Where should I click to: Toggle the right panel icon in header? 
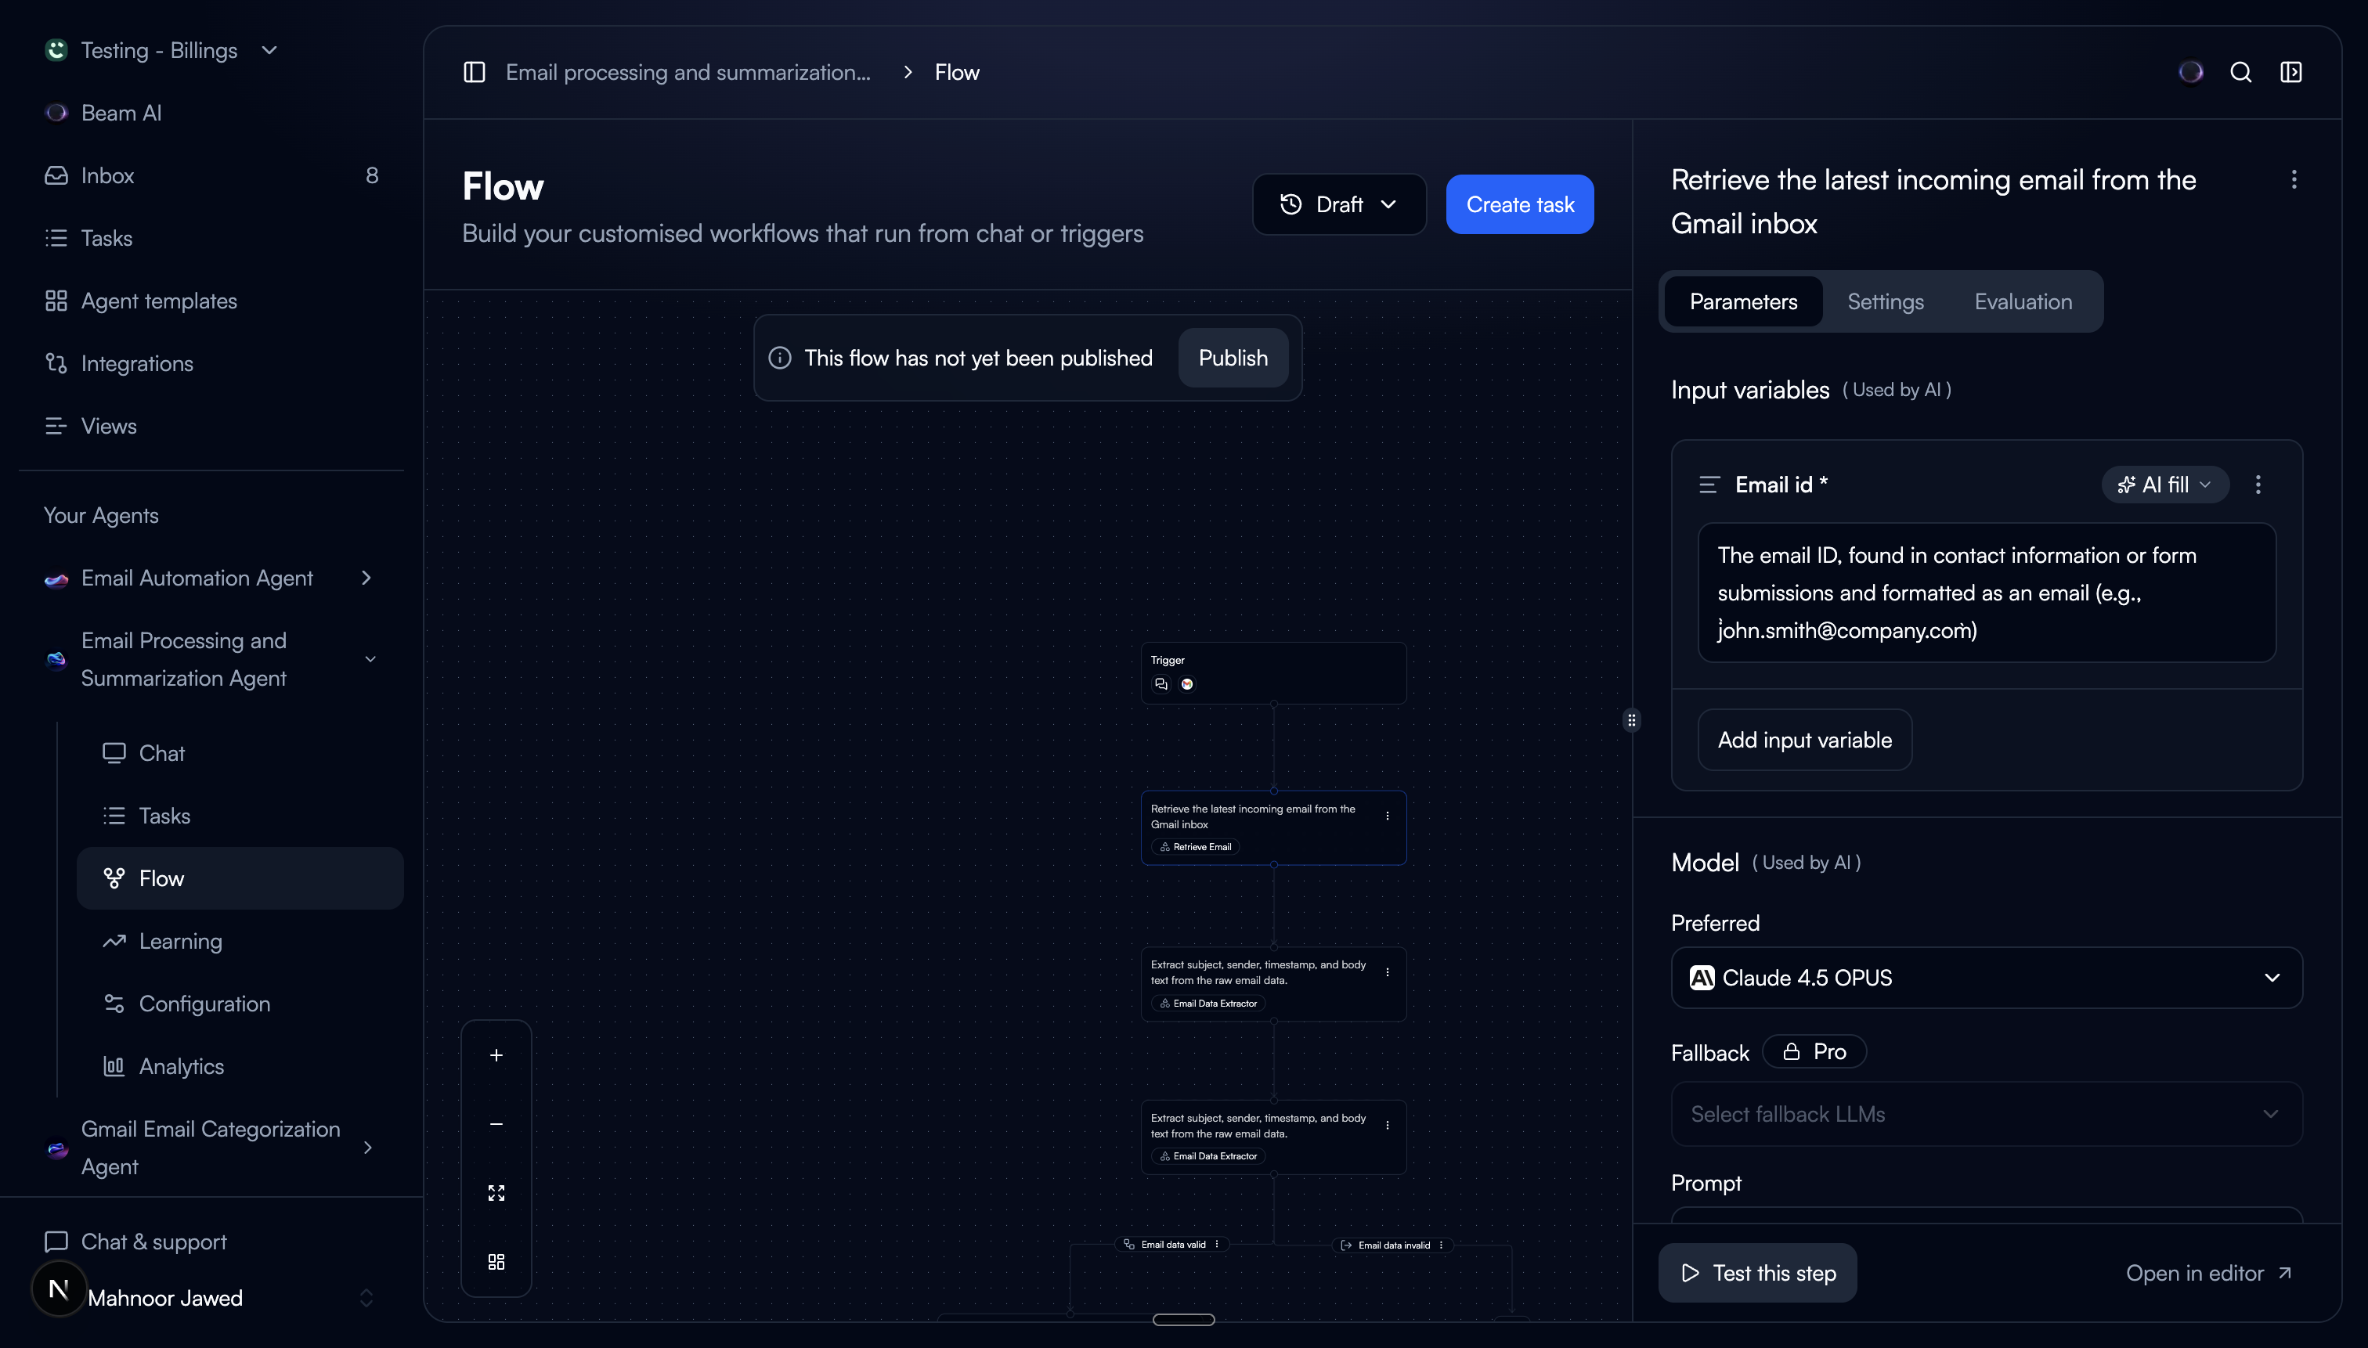tap(2290, 72)
